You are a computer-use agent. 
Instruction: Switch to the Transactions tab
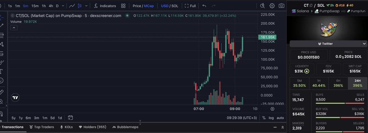(12, 127)
